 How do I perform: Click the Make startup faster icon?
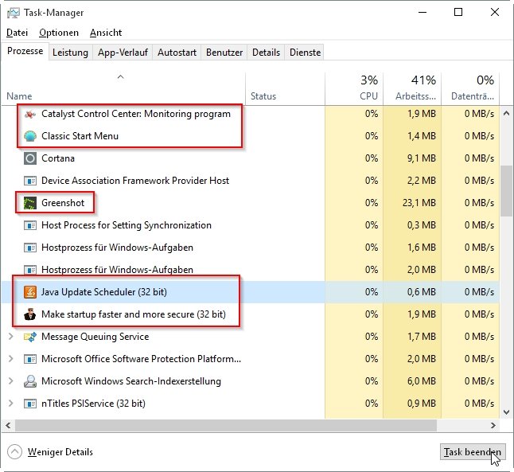click(x=30, y=314)
